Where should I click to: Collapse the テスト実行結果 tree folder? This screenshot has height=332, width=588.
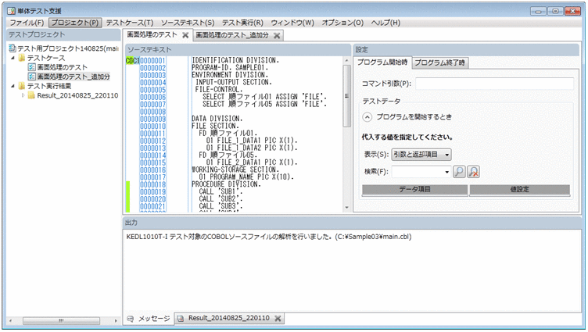[13, 86]
